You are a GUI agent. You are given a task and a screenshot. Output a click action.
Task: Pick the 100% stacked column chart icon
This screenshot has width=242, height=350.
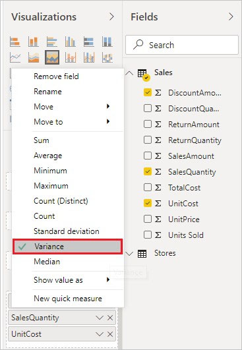pos(107,42)
